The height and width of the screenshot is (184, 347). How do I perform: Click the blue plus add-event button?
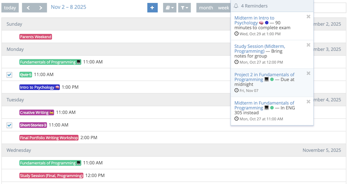(x=152, y=8)
